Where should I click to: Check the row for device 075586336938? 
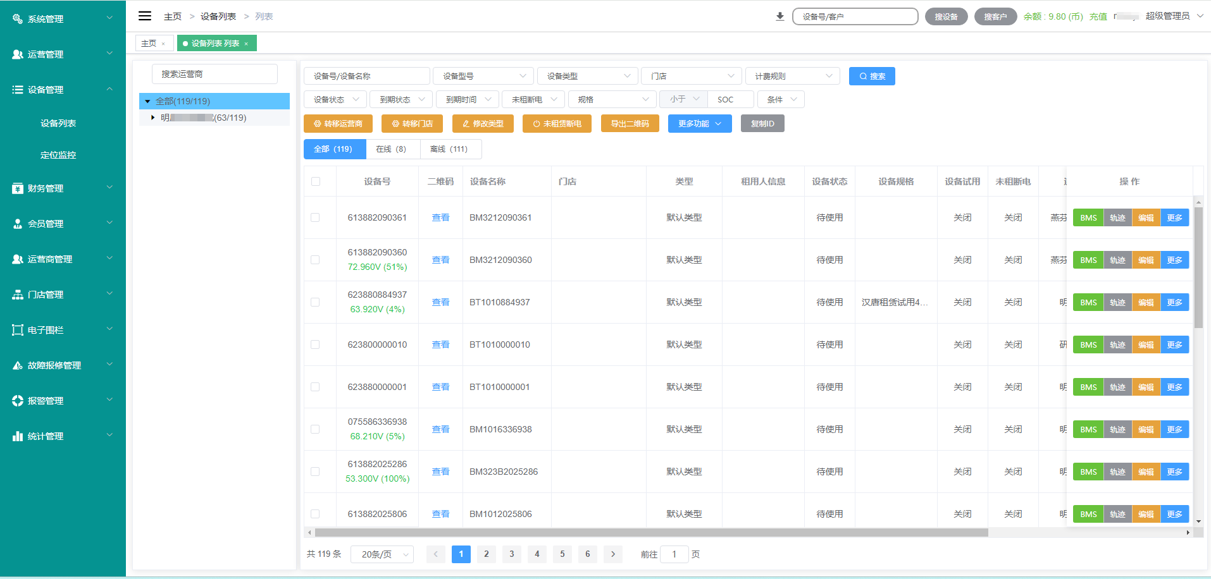(315, 429)
